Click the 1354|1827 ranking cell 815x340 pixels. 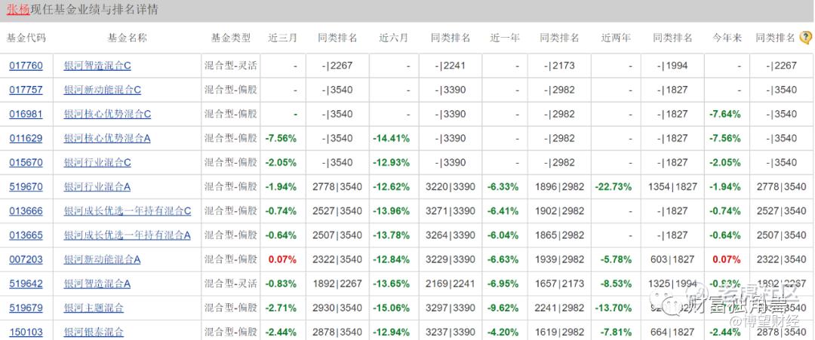coord(672,186)
